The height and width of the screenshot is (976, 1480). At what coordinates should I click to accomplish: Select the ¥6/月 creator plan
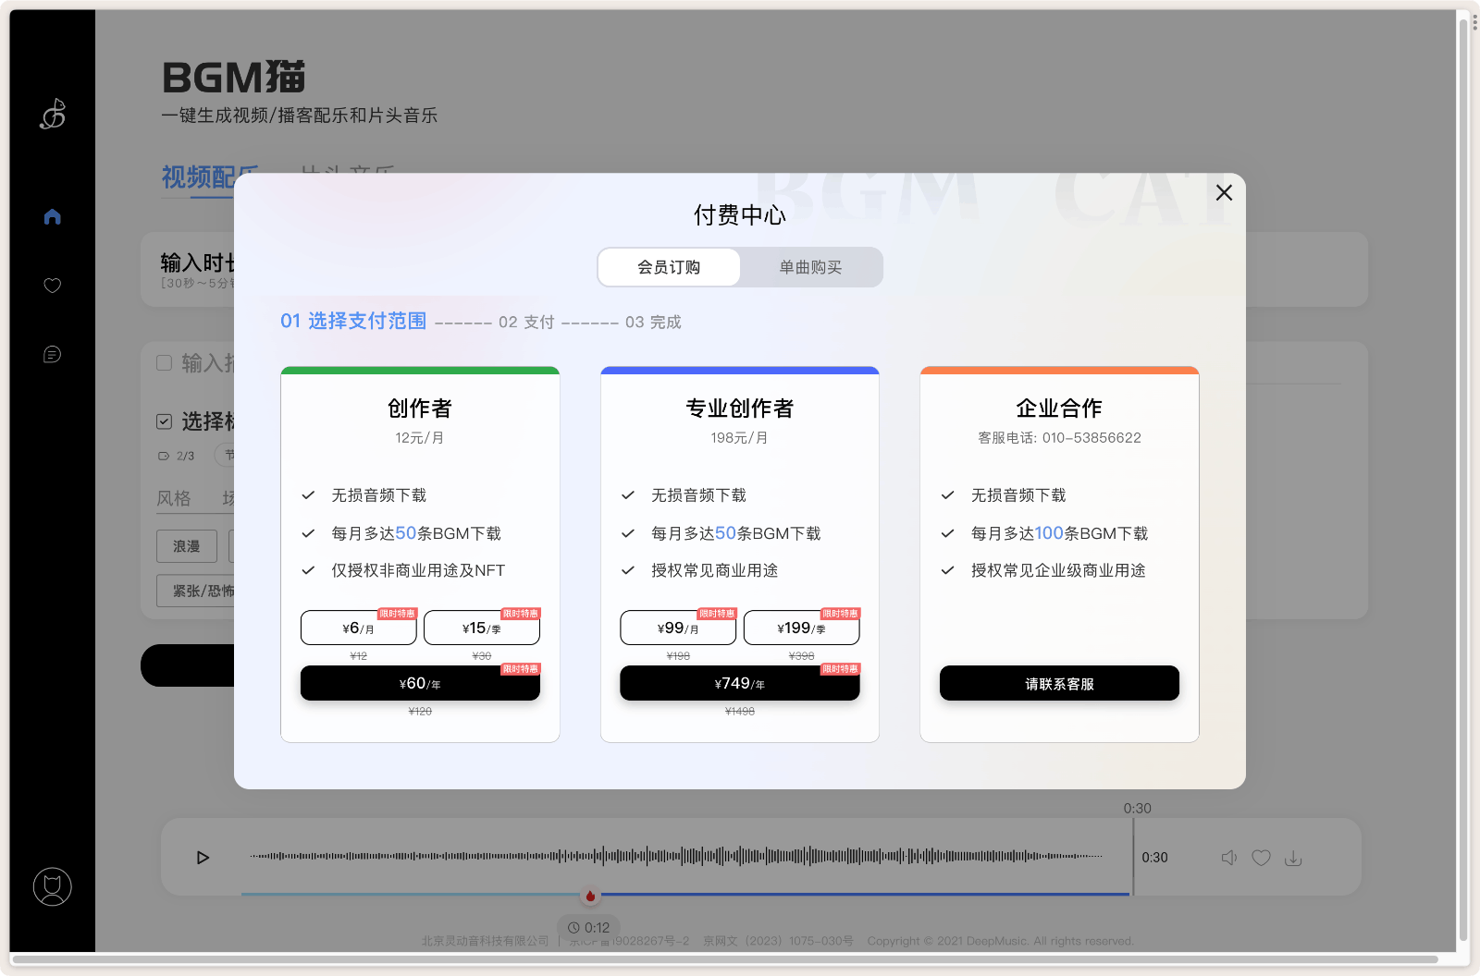click(x=358, y=628)
